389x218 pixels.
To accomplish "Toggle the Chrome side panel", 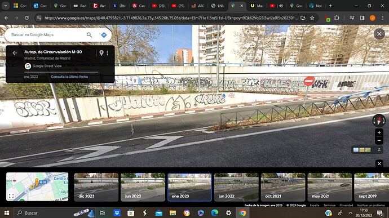I will pyautogui.click(x=362, y=18).
